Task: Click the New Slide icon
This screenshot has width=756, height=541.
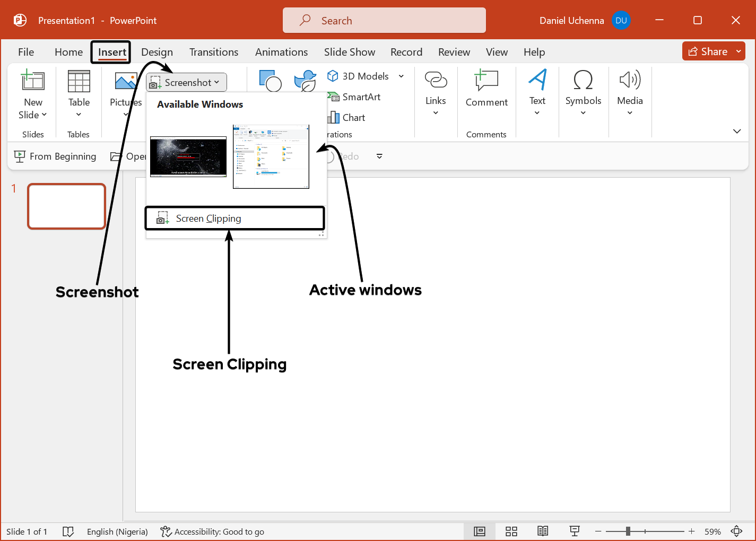Action: tap(32, 81)
